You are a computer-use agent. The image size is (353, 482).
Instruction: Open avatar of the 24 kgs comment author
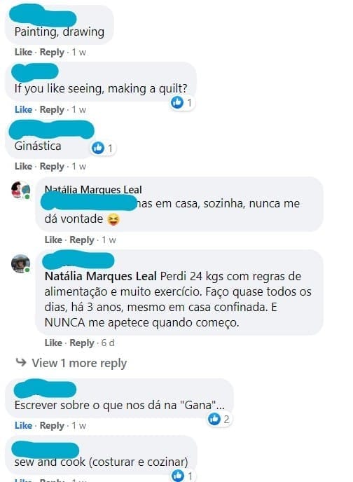pyautogui.click(x=20, y=263)
